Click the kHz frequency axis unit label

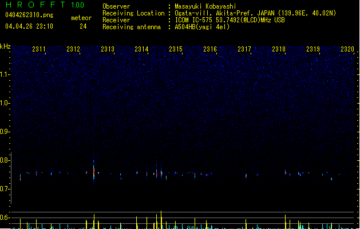[5, 46]
